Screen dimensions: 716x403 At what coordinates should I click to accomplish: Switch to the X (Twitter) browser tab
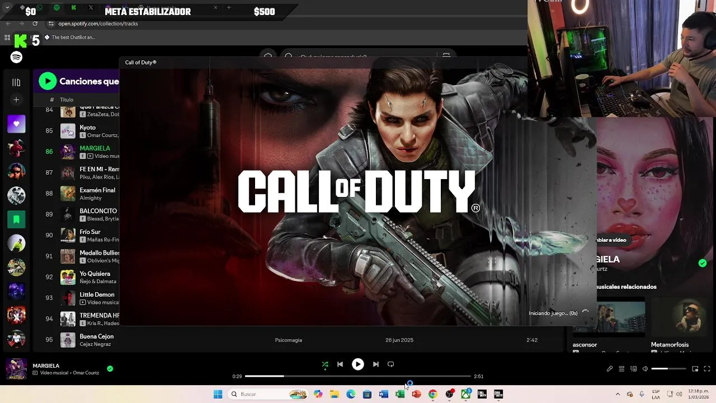91,8
